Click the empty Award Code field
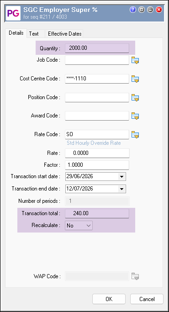Image resolution: width=169 pixels, height=312 pixels. 97,116
